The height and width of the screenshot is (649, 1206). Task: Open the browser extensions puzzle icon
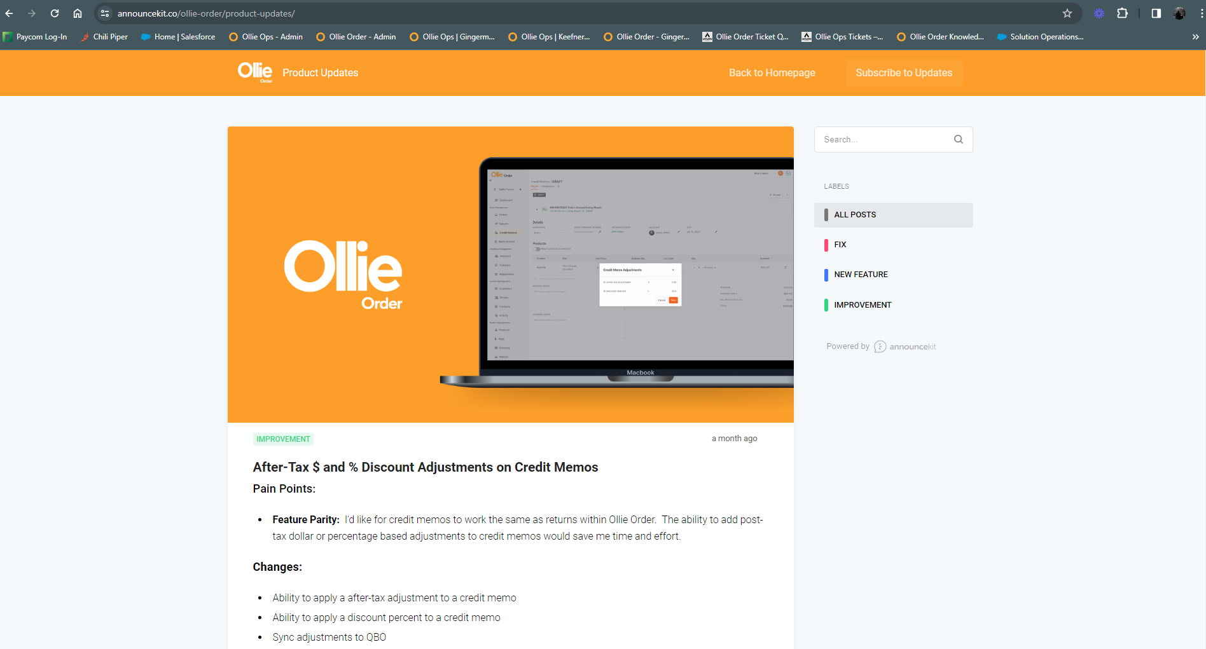pyautogui.click(x=1123, y=13)
